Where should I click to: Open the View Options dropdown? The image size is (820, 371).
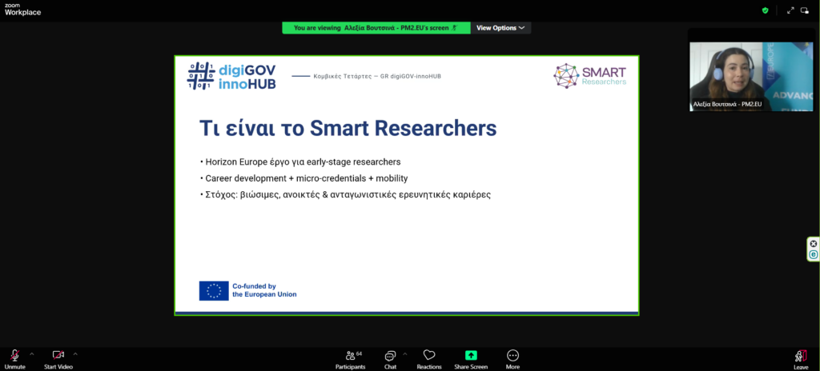click(500, 27)
